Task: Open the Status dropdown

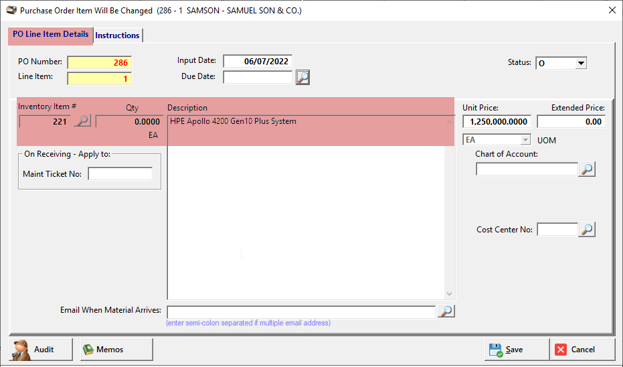Action: click(581, 63)
